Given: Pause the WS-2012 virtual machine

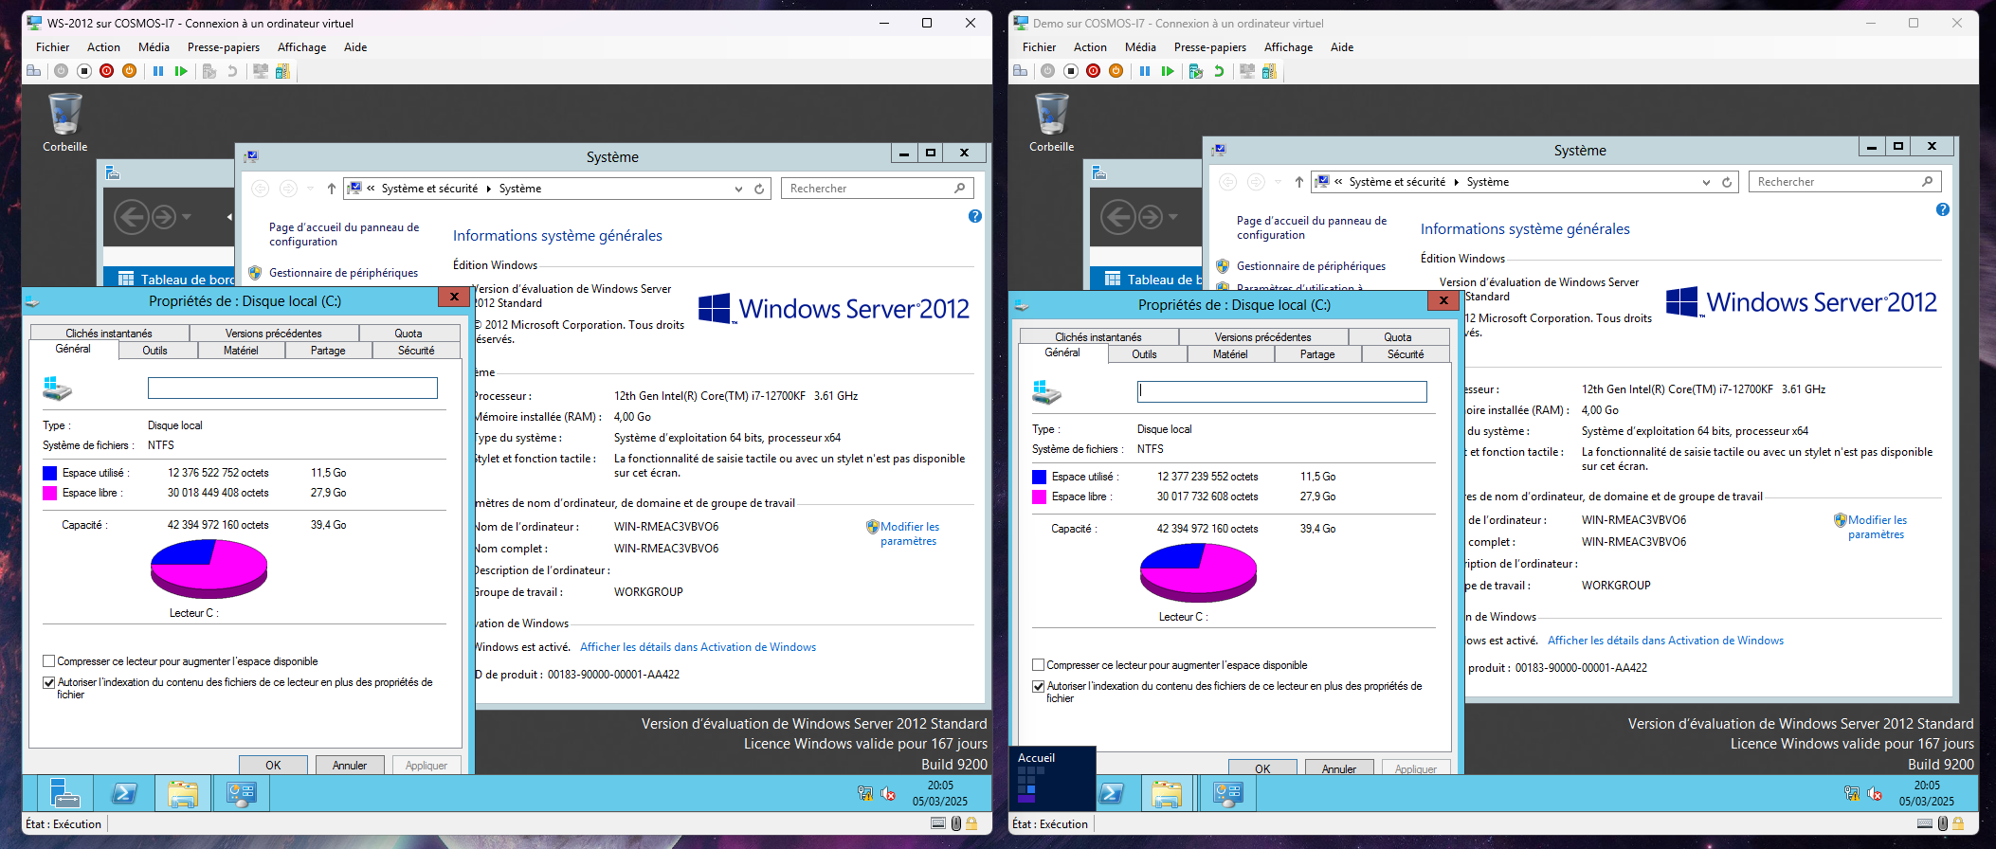Looking at the screenshot, I should tap(158, 71).
